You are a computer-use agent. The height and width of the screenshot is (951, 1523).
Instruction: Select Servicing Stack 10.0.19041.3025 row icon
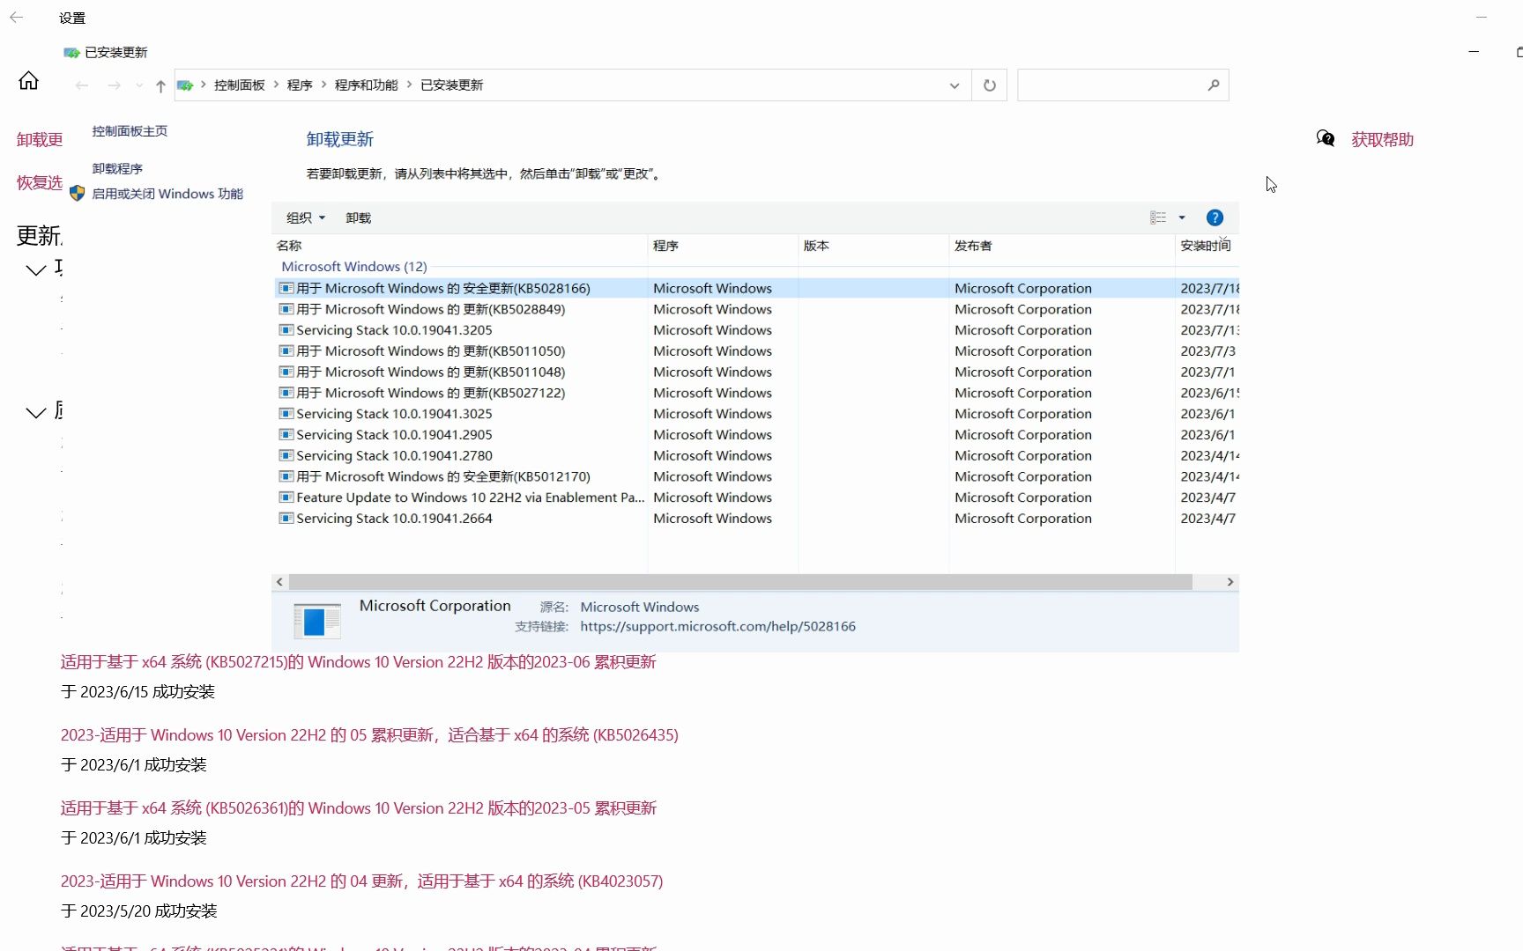tap(286, 414)
